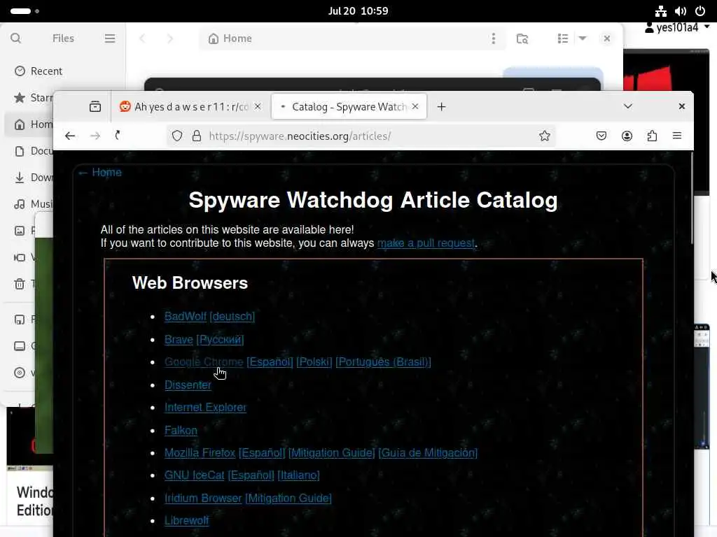Image resolution: width=717 pixels, height=537 pixels.
Task: Click the browser back arrow
Action: (70, 136)
